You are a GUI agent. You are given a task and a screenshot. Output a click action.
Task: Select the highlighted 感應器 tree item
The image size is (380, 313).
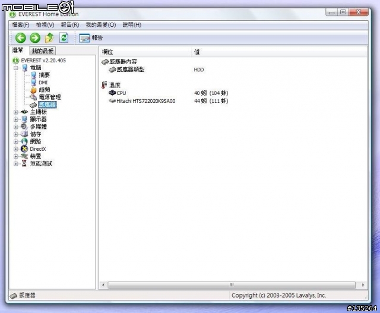click(47, 105)
